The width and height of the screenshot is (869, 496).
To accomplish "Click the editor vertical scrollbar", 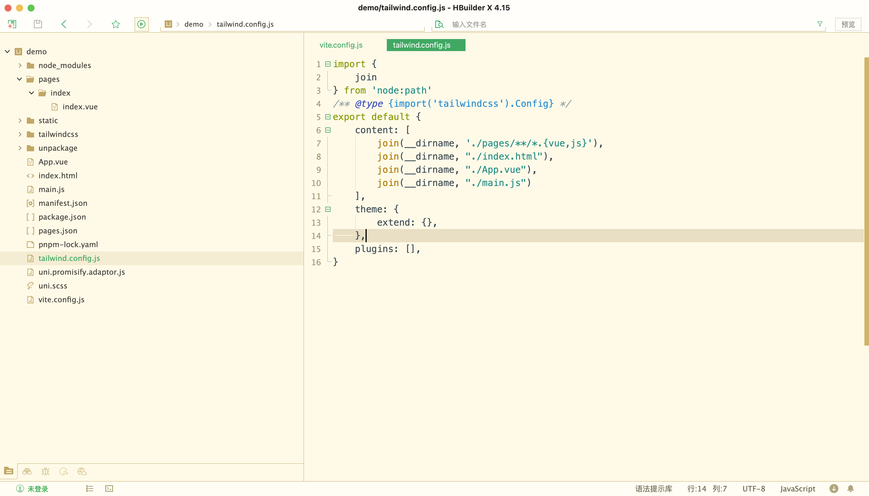I will pyautogui.click(x=866, y=201).
